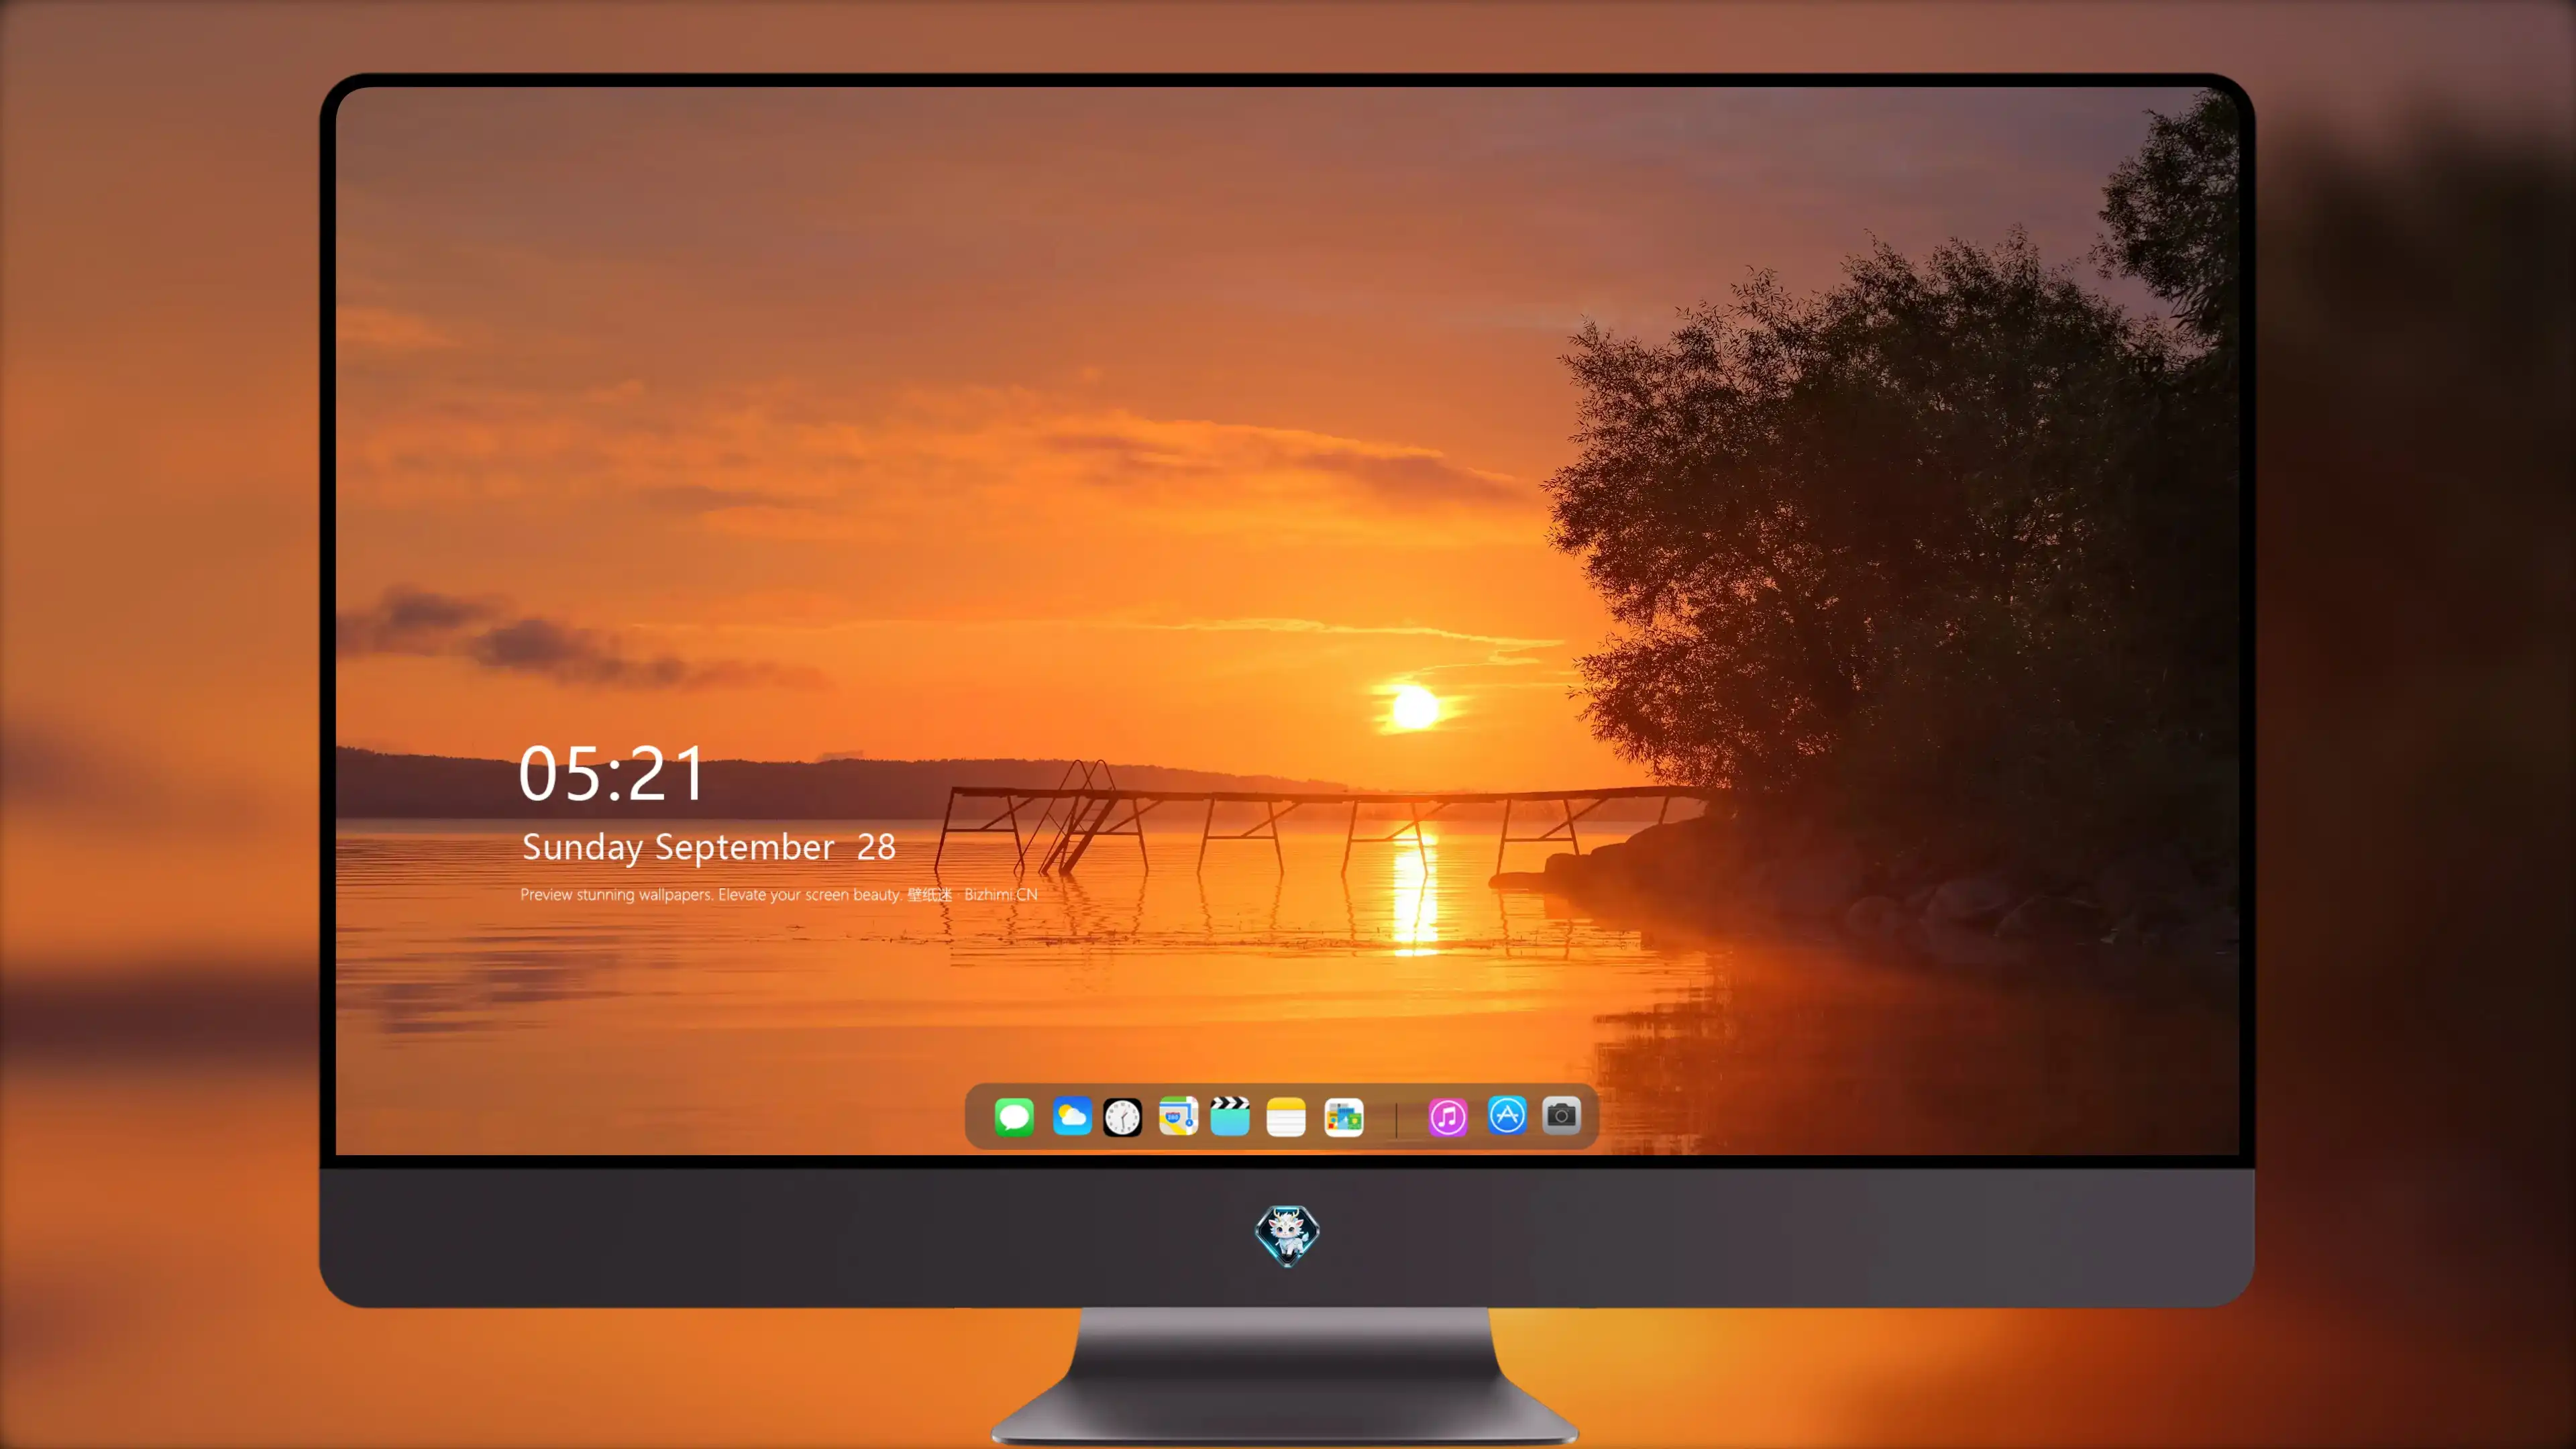Open the Maps app icon
2576x1449 pixels.
coord(1178,1116)
